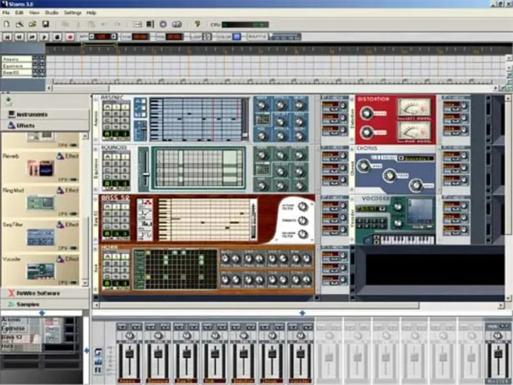The image size is (513, 385).
Task: Click the Save disk icon
Action: (x=46, y=24)
